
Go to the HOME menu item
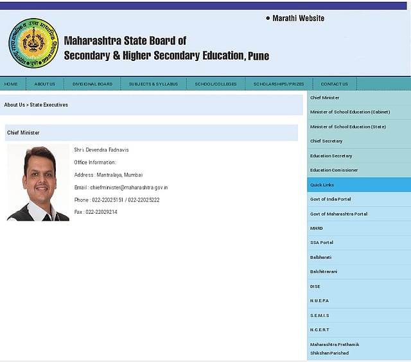point(11,84)
